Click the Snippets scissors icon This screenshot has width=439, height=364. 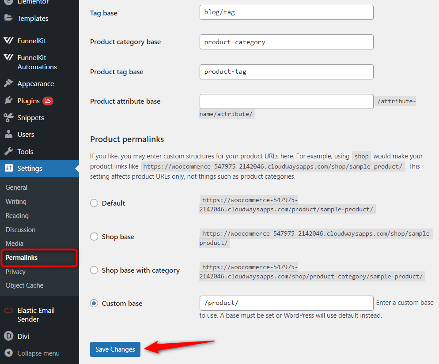8,117
